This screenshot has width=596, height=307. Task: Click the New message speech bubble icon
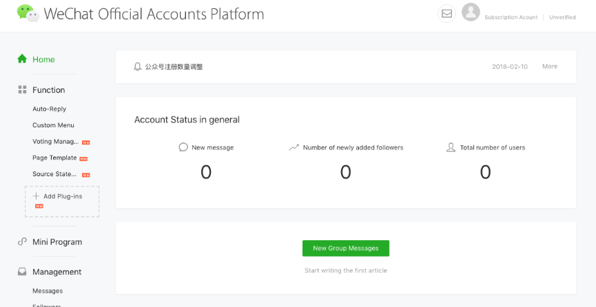pos(183,147)
